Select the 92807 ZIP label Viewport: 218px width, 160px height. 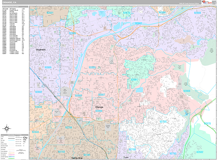[x=138, y=23]
